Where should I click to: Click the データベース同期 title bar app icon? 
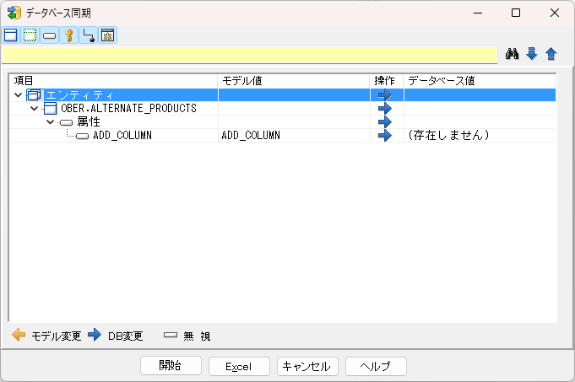tap(14, 13)
